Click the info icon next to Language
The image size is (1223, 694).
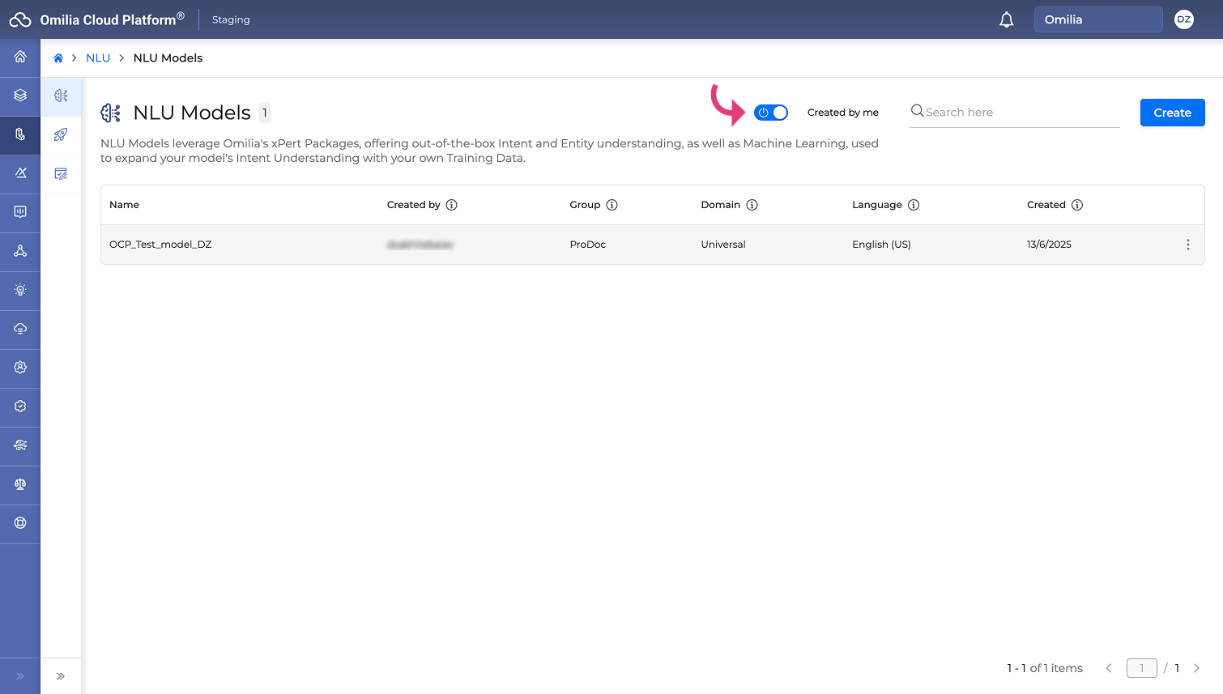[x=914, y=205]
